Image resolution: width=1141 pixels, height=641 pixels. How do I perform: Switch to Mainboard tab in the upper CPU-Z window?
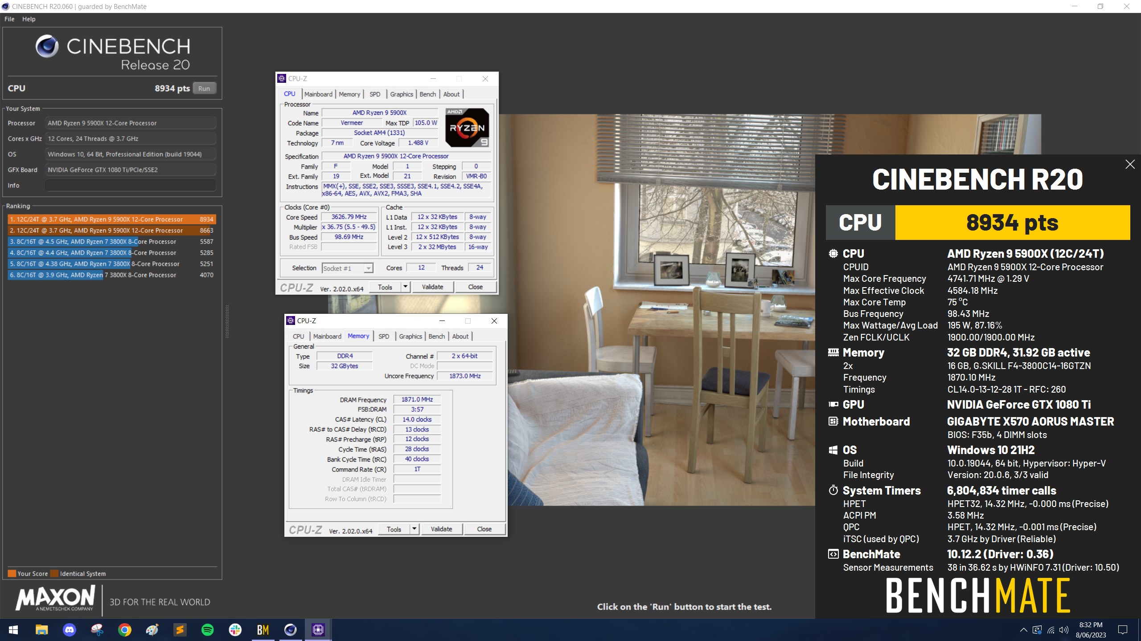pos(318,94)
